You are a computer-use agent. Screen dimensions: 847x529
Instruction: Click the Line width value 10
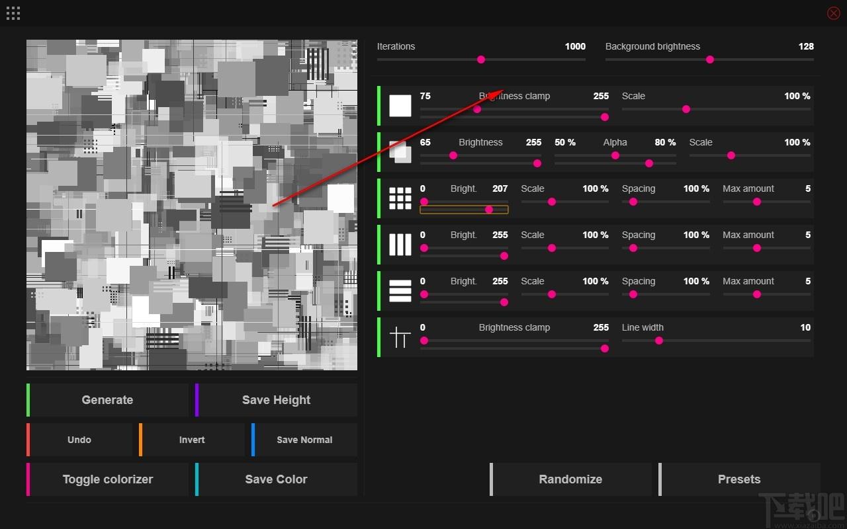805,327
